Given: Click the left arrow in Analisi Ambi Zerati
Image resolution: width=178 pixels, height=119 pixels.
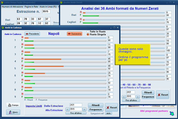Looking at the screenshot, I should (x=124, y=97).
